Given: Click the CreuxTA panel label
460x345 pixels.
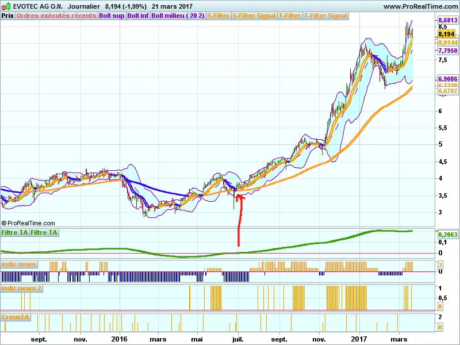Looking at the screenshot, I should tap(16, 317).
